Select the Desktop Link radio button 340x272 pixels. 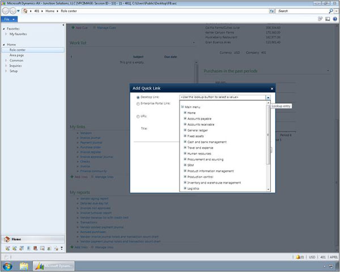138,97
